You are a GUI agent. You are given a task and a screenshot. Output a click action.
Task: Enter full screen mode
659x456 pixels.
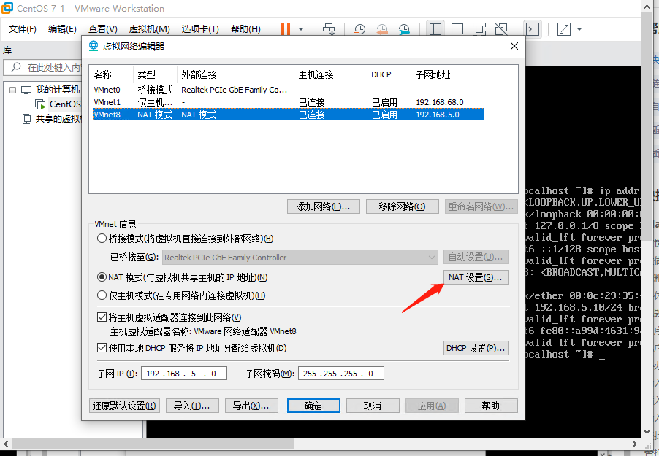pyautogui.click(x=478, y=29)
